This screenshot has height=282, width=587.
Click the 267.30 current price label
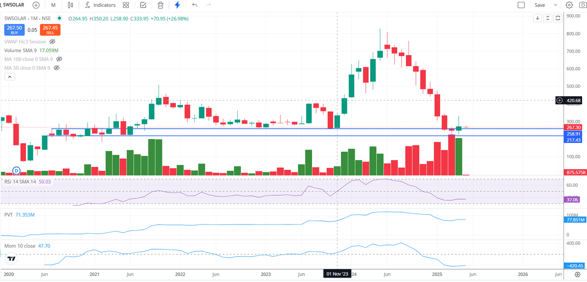573,127
